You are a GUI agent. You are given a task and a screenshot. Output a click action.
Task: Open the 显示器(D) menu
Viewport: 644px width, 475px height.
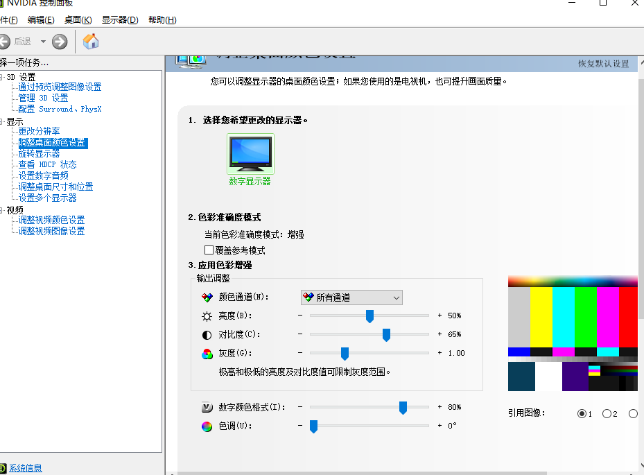[x=120, y=20]
